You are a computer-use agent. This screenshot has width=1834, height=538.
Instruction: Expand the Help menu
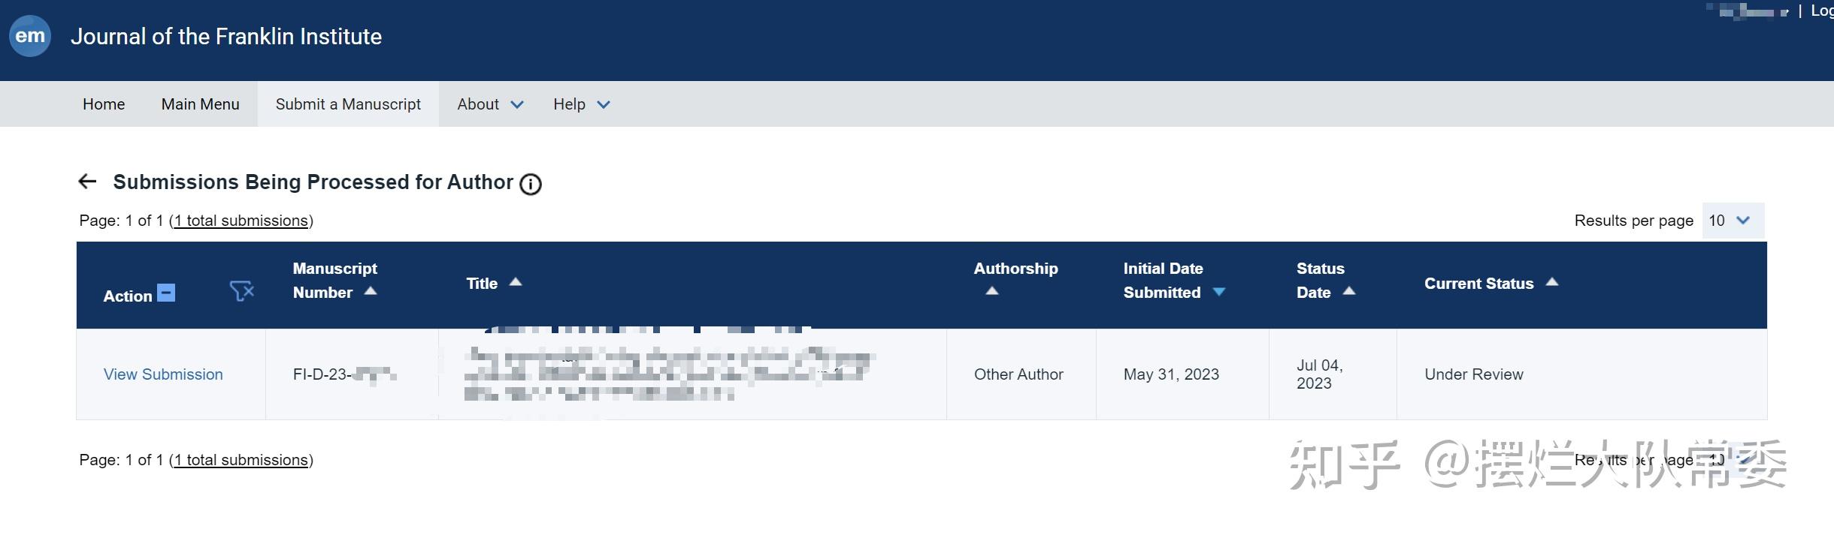pos(581,104)
